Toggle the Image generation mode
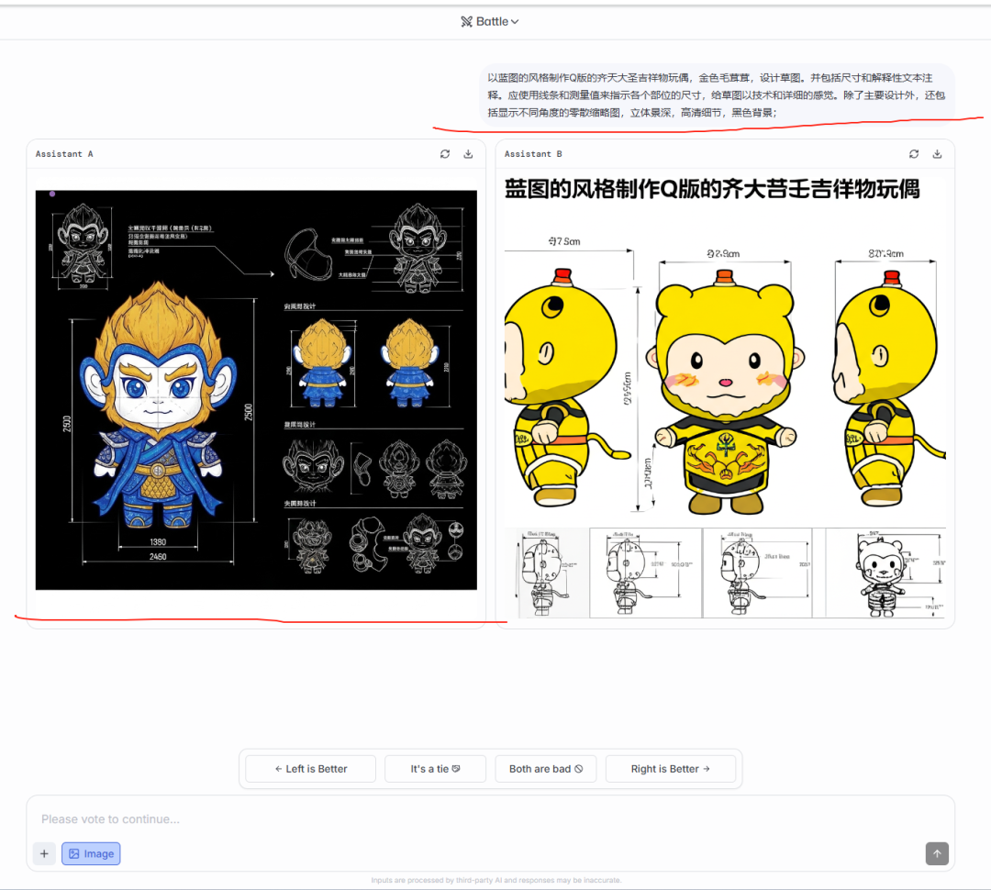 tap(91, 853)
